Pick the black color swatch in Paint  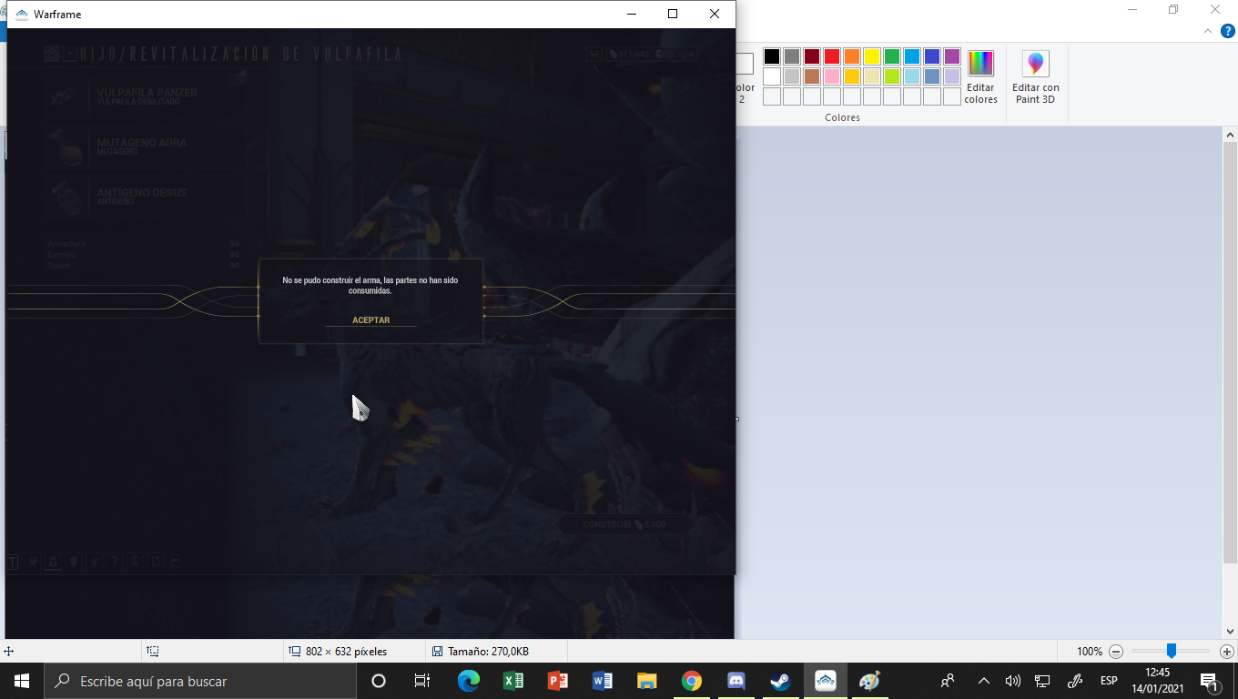(772, 56)
